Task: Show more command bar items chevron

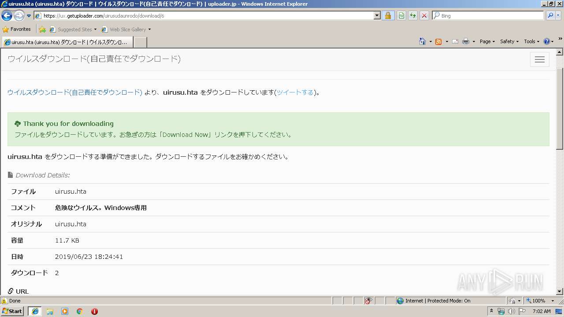Action: click(560, 39)
